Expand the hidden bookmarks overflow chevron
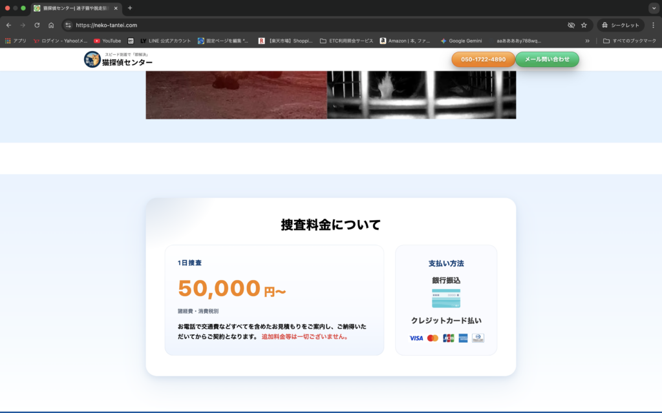 (587, 41)
